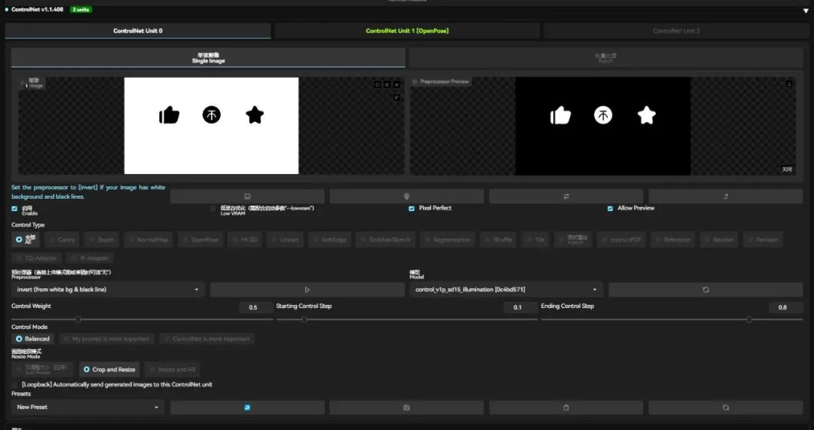Open the brush edit icon on input image
This screenshot has height=430, width=814.
coord(396,97)
